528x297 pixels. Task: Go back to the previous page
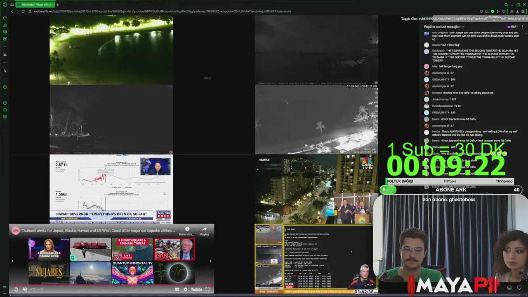[x=12, y=11]
